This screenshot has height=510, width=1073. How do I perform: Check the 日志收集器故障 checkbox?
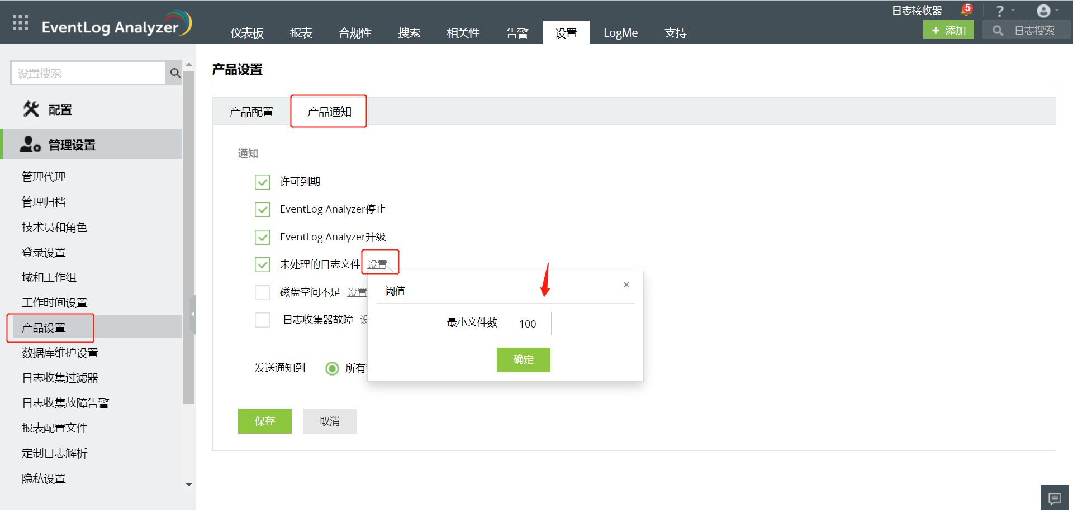[x=262, y=320]
